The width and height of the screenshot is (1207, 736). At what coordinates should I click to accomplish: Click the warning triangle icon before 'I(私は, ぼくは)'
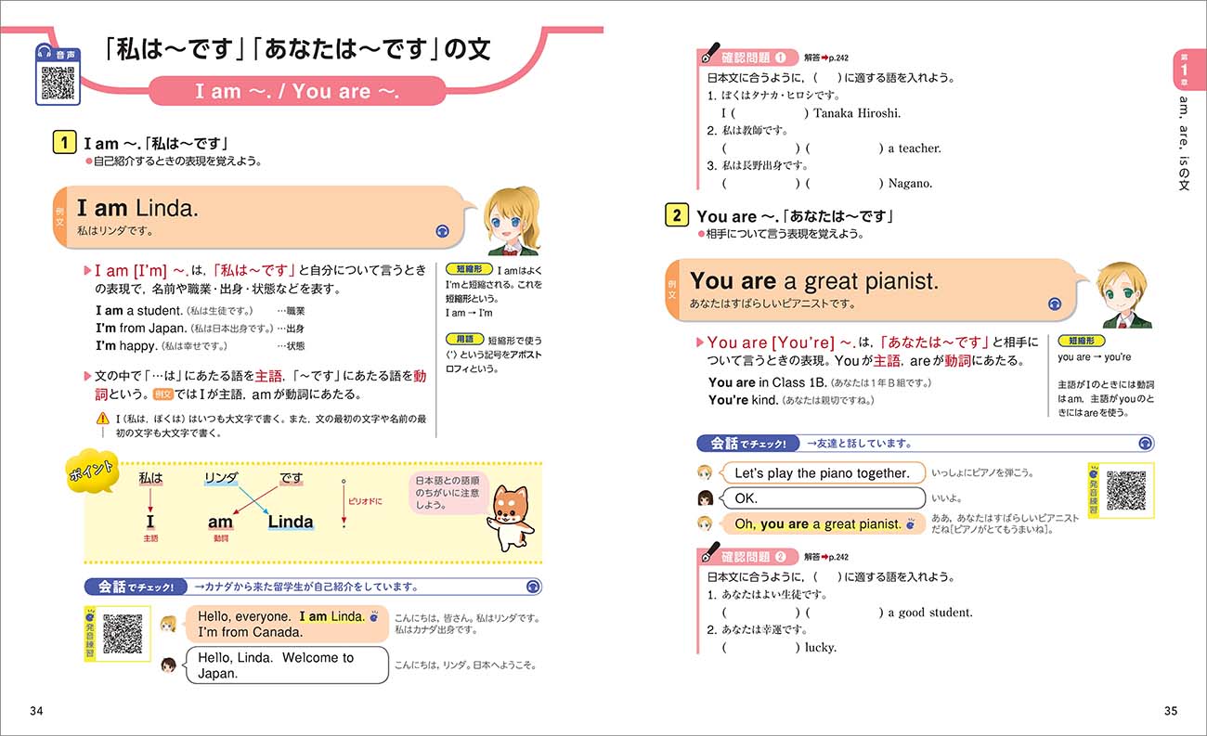pyautogui.click(x=103, y=420)
